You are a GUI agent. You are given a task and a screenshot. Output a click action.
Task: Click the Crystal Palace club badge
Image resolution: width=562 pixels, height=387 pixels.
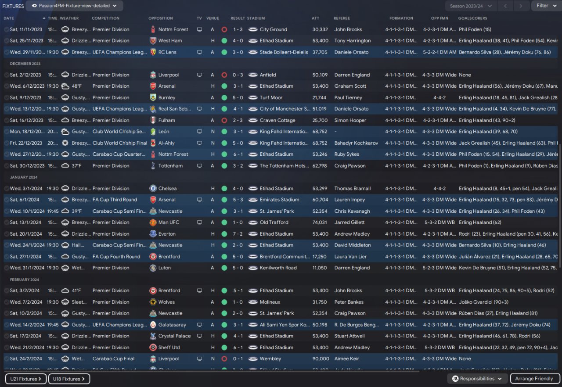(x=153, y=336)
